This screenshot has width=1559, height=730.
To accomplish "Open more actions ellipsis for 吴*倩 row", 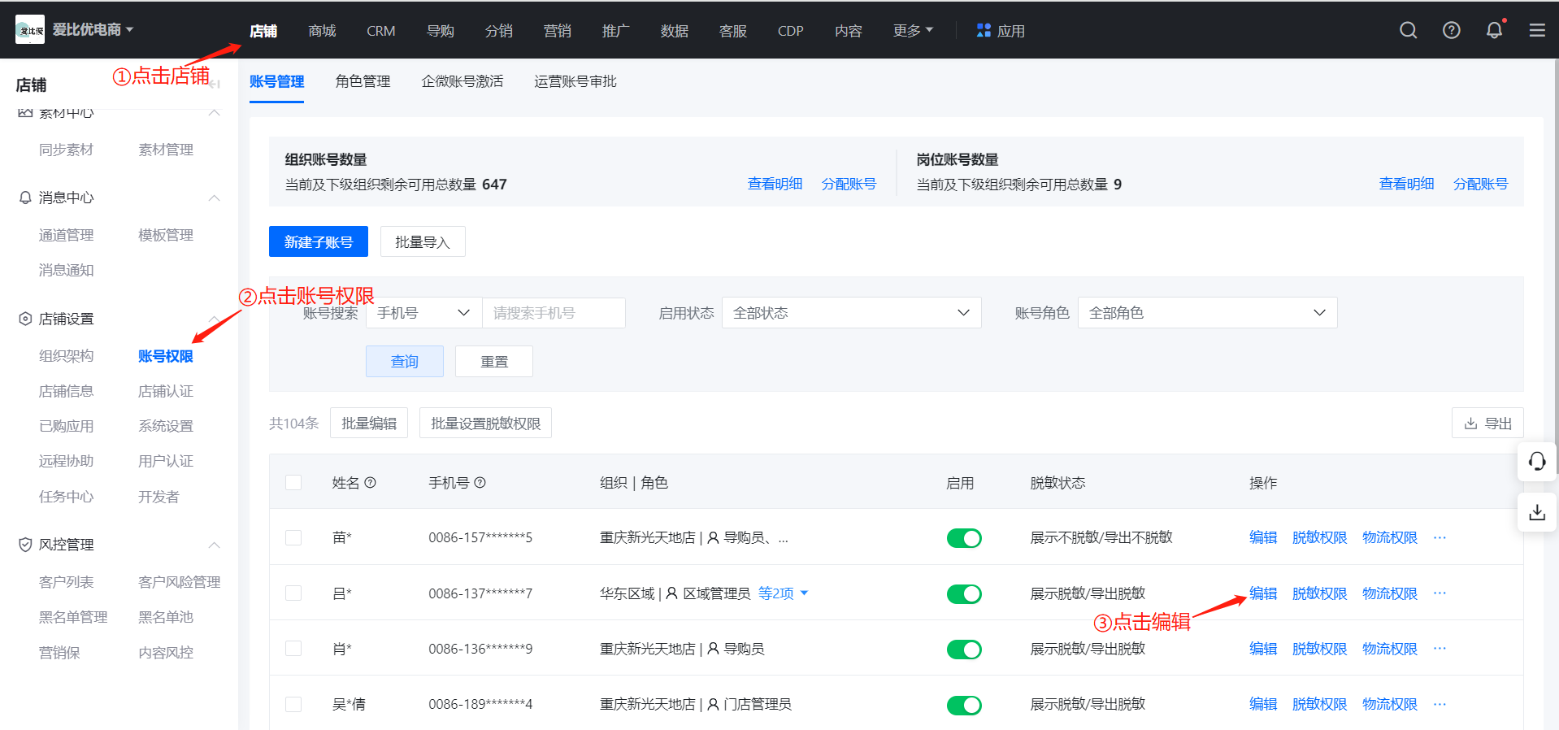I will point(1440,704).
